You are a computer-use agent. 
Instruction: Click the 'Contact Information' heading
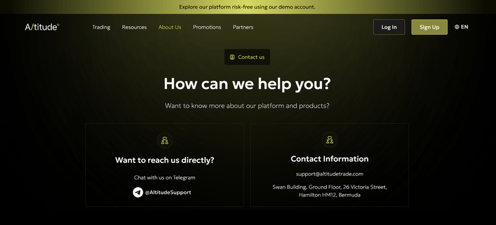tap(330, 159)
